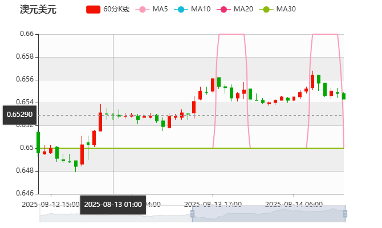The height and width of the screenshot is (228, 382).
Task: Hide the MA5 series via its label
Action: point(160,10)
